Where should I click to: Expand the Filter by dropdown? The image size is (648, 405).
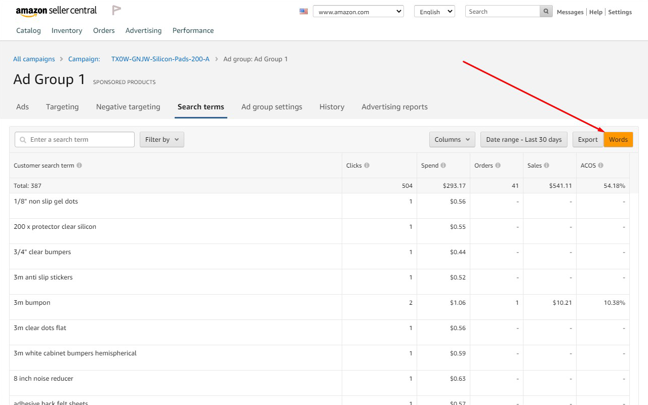pyautogui.click(x=162, y=140)
